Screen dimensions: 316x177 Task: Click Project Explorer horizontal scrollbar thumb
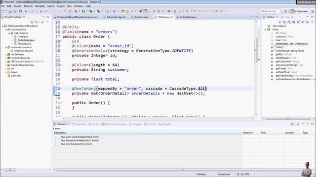pos(10,170)
